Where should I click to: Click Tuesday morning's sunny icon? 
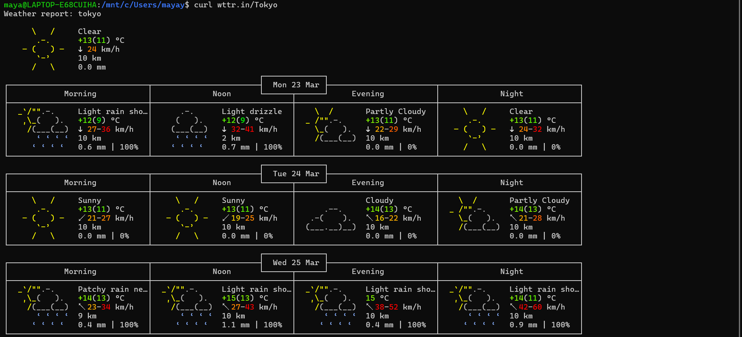tap(43, 218)
